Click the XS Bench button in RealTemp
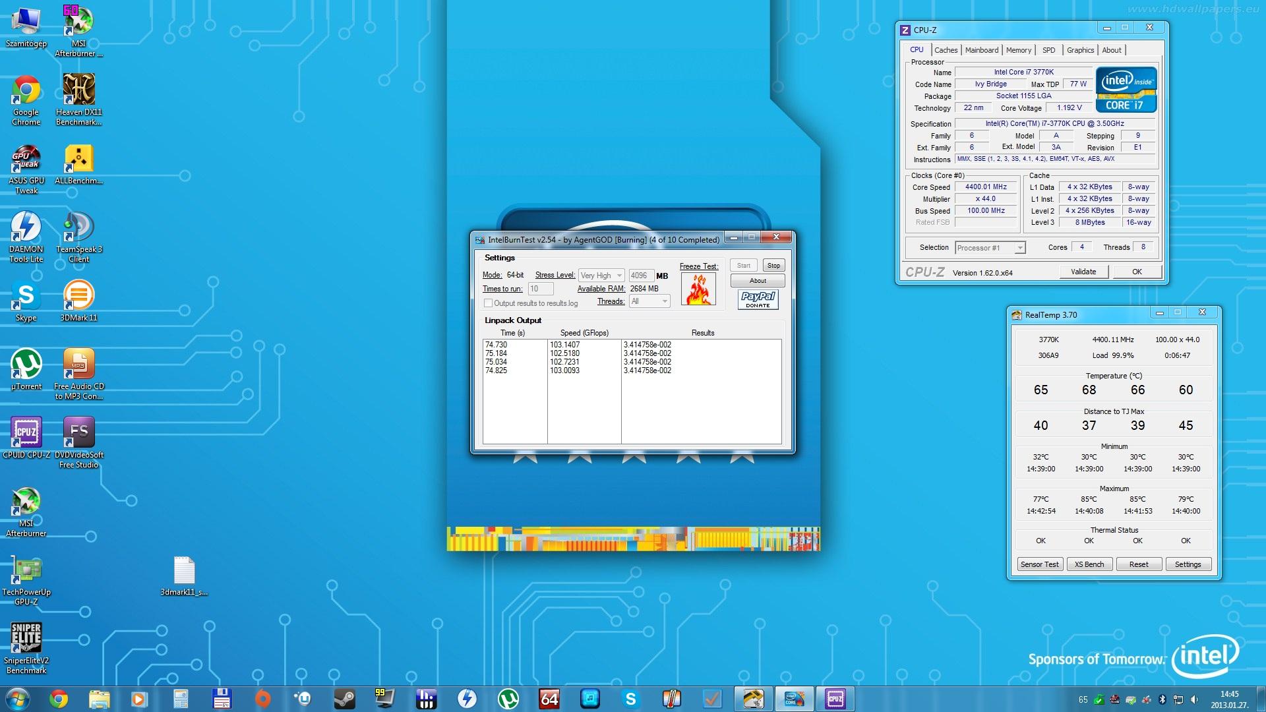Screen dimensions: 1266x712 (1089, 564)
